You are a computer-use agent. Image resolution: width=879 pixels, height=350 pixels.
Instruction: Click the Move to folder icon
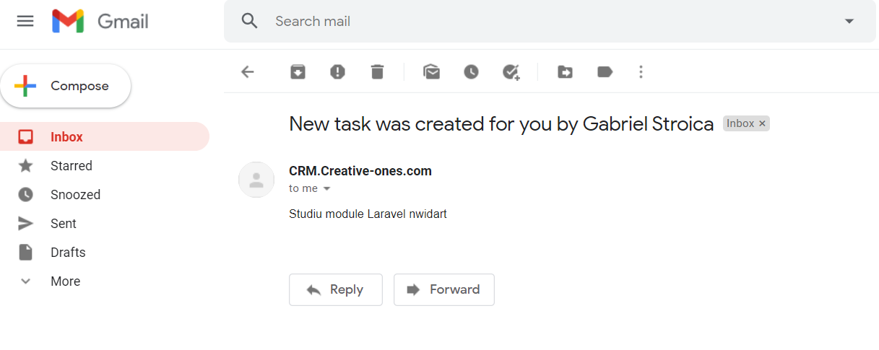[566, 71]
